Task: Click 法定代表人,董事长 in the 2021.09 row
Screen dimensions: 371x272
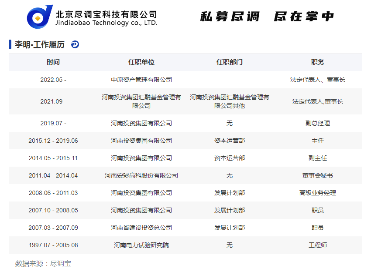Action: point(317,101)
